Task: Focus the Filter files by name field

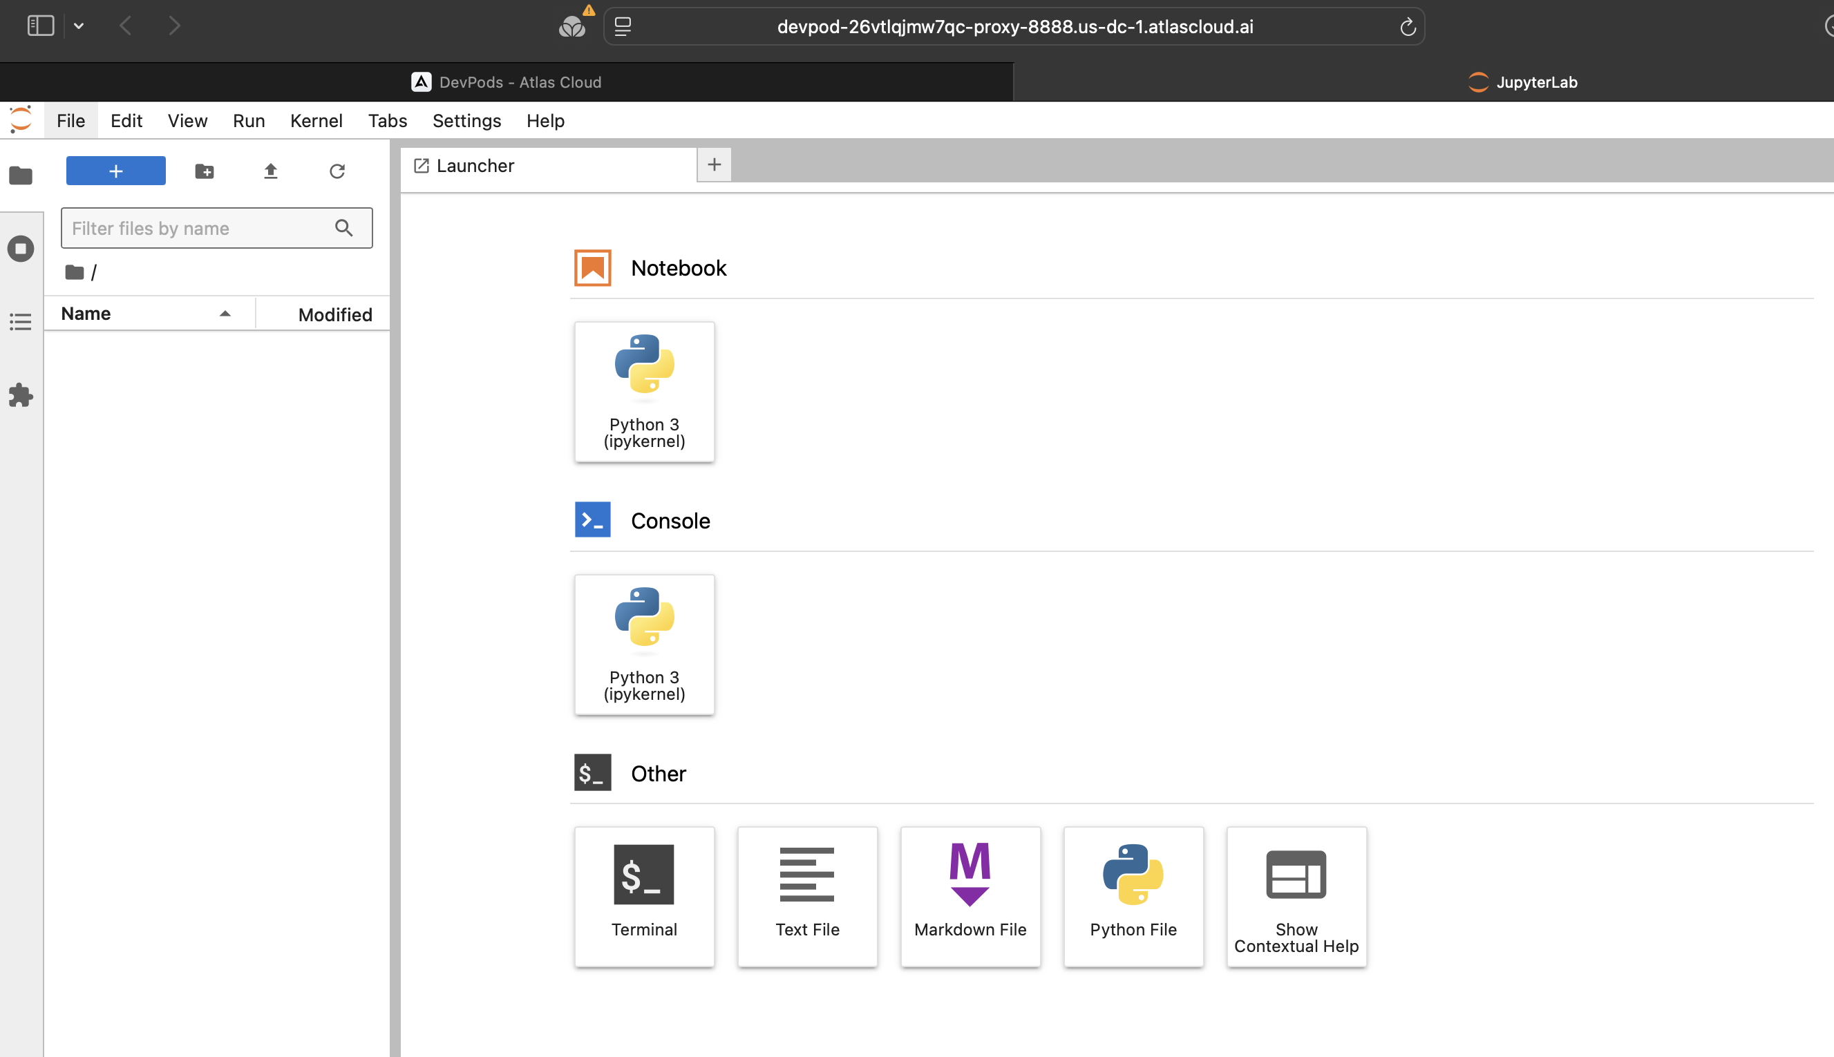Action: 216,228
